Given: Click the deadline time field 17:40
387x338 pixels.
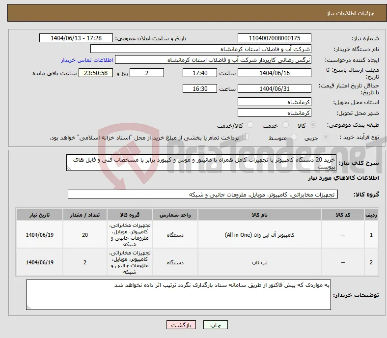Looking at the screenshot, I should pyautogui.click(x=200, y=73).
